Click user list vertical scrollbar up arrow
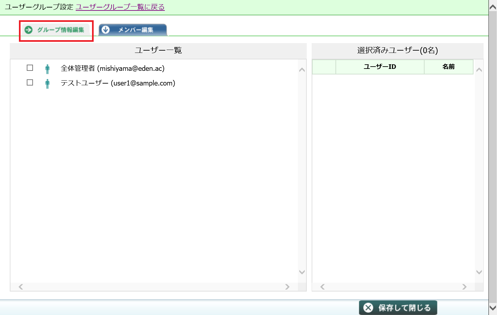Image resolution: width=497 pixels, height=315 pixels. point(302,70)
